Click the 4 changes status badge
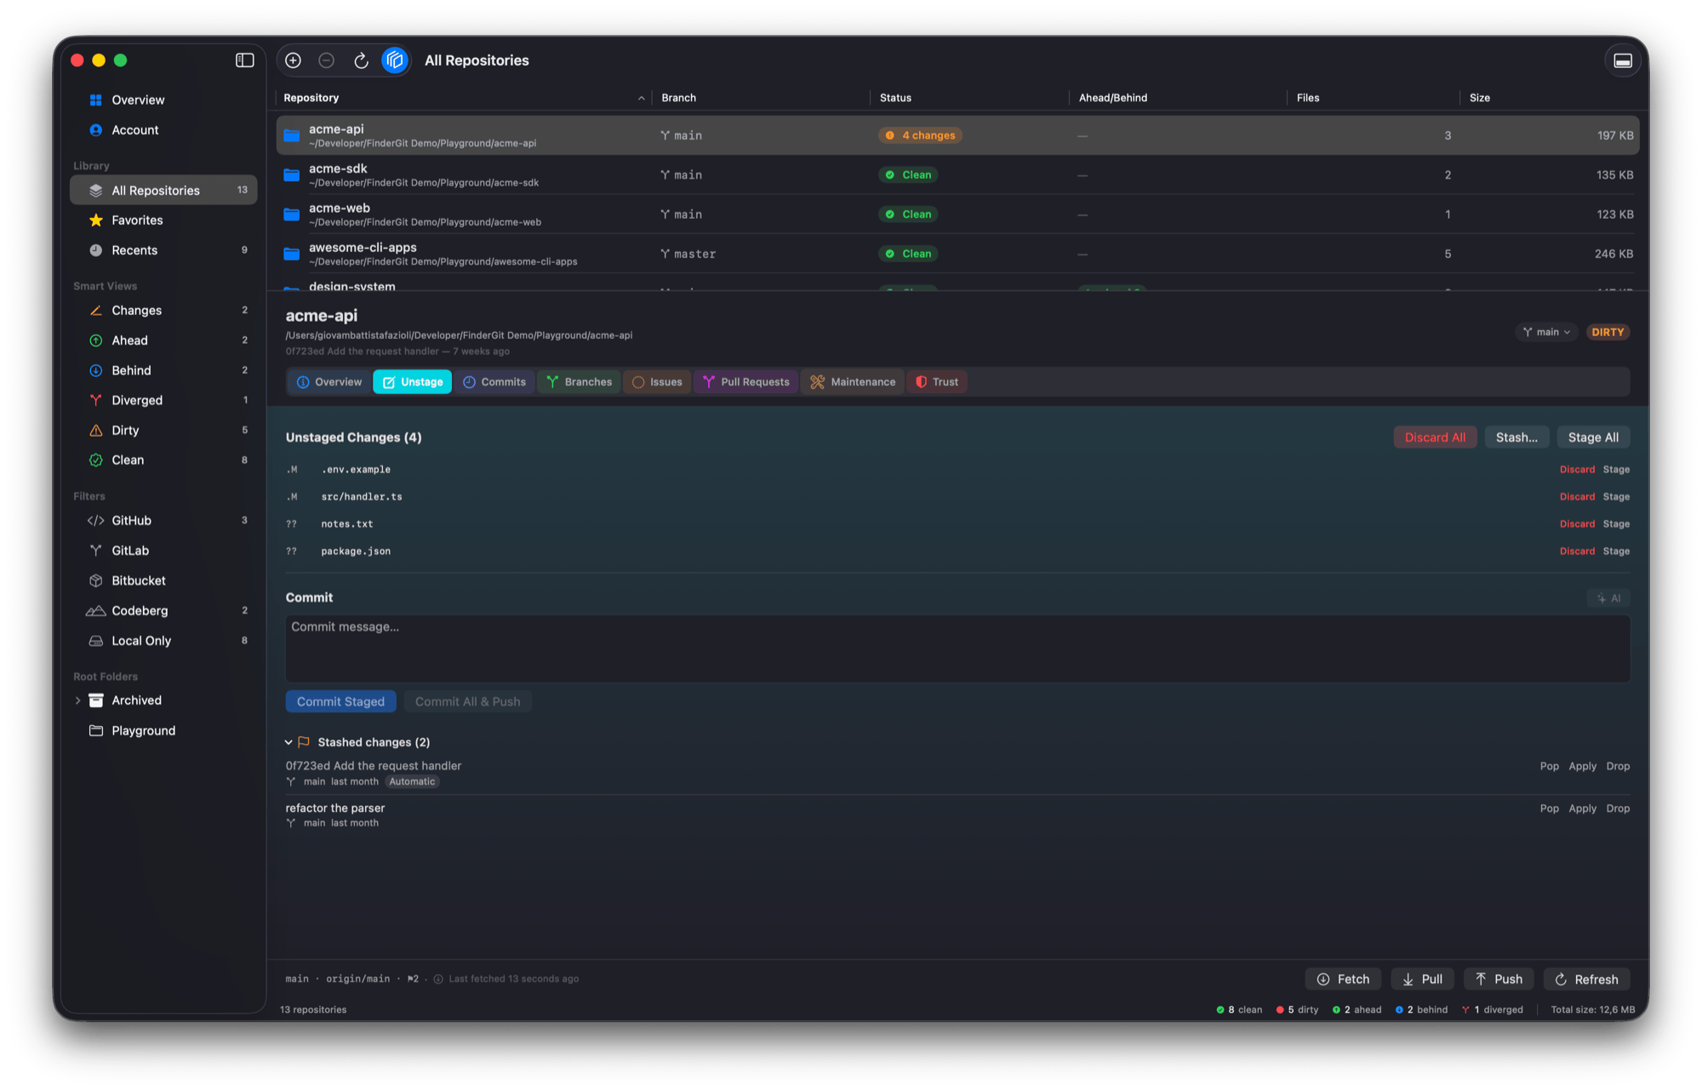 920,135
